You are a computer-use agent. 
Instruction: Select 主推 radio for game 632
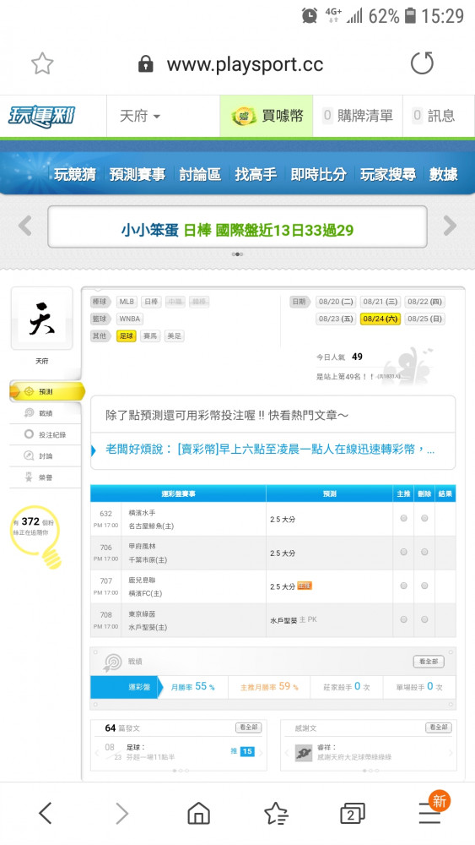click(x=403, y=519)
